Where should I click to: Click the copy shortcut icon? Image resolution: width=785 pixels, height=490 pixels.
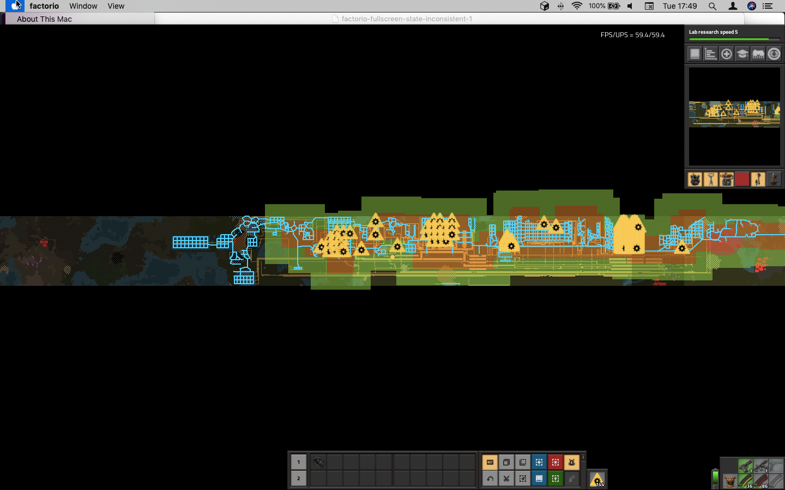pyautogui.click(x=506, y=462)
